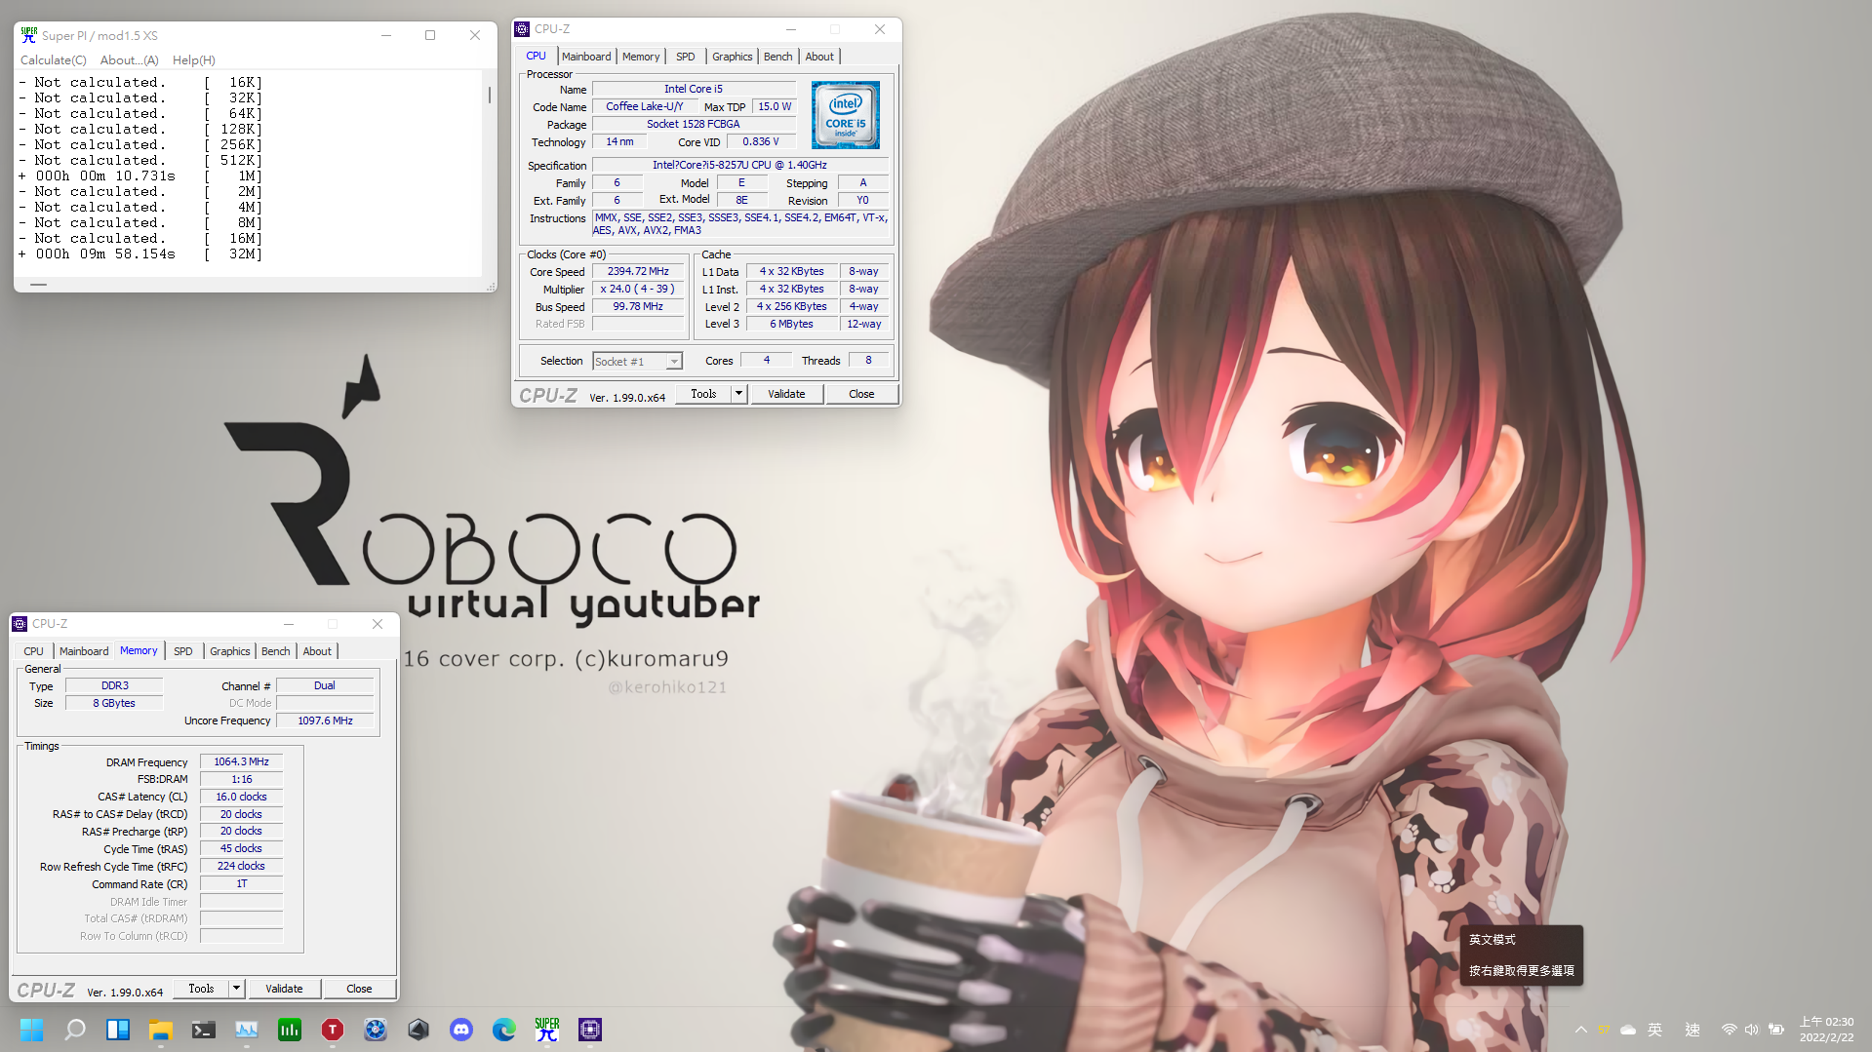The image size is (1872, 1052).
Task: Open About...(A) menu in Super PI
Action: (x=129, y=60)
